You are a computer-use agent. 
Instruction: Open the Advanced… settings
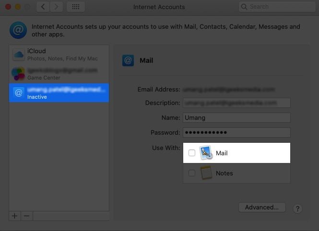262,207
